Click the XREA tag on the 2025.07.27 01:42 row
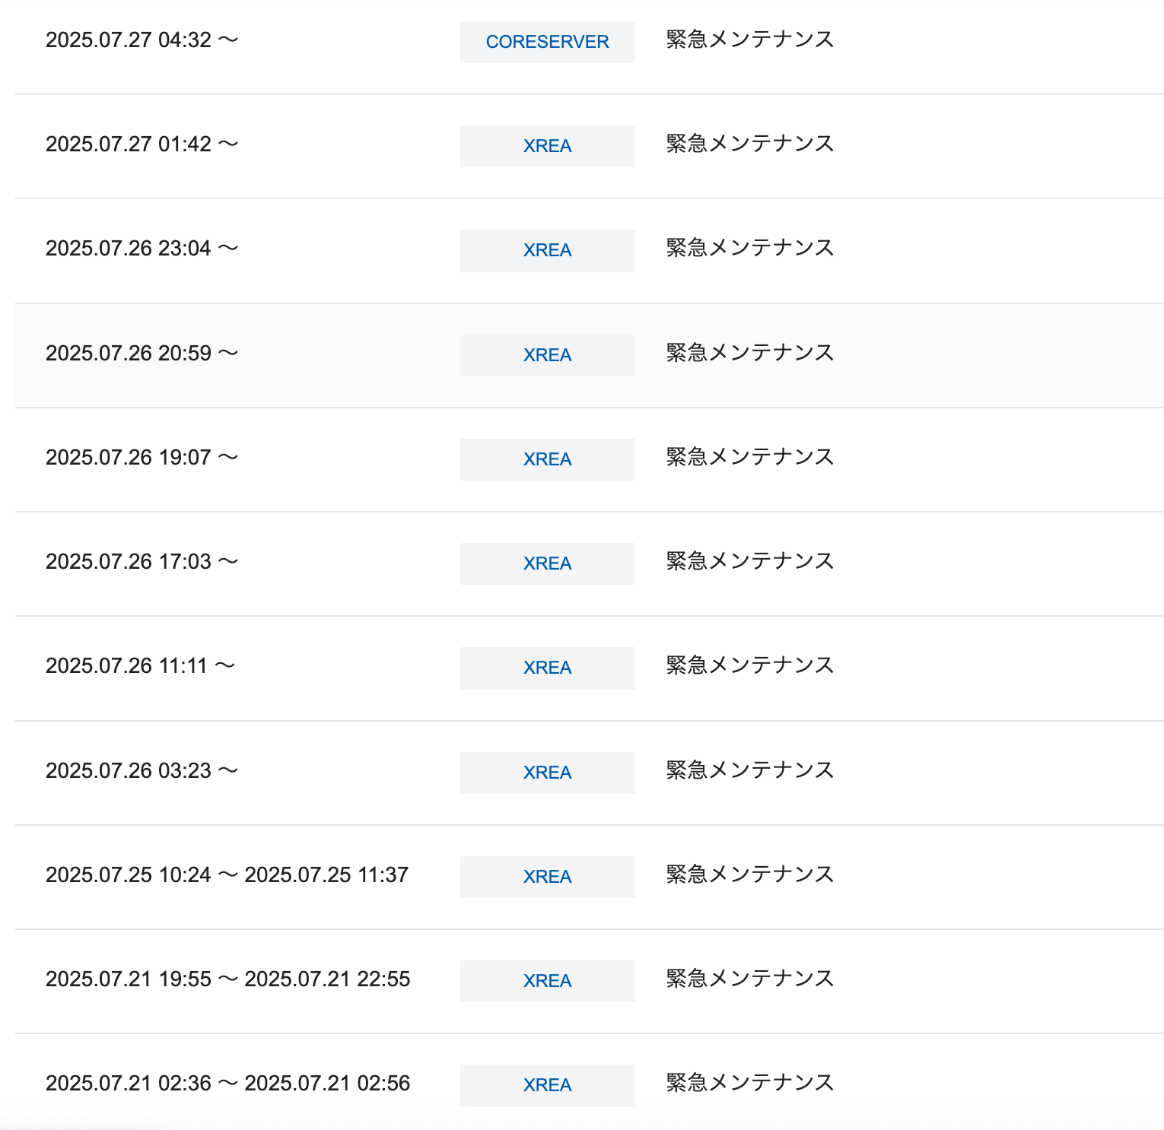Screen dimensions: 1164x1130 [x=547, y=146]
